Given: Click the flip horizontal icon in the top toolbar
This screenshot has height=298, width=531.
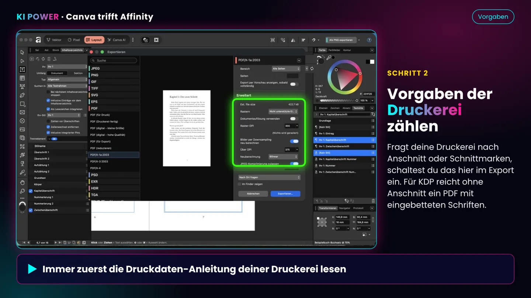Looking at the screenshot, I should (x=293, y=40).
